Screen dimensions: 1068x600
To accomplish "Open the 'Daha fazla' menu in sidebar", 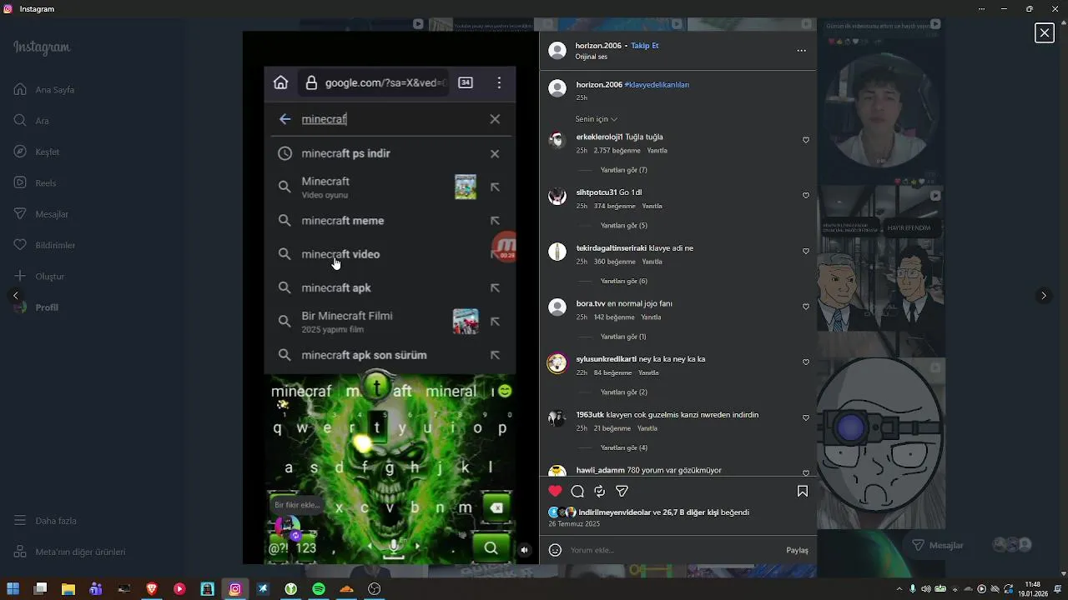I will pyautogui.click(x=46, y=521).
